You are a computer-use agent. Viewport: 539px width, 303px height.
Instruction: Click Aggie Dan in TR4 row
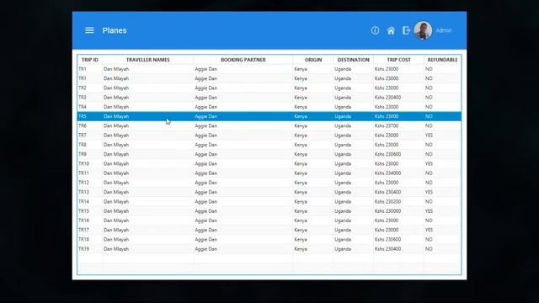[x=205, y=107]
